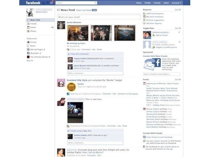Click the 132 live feed counter badge
The image size is (209, 157).
tap(94, 10)
